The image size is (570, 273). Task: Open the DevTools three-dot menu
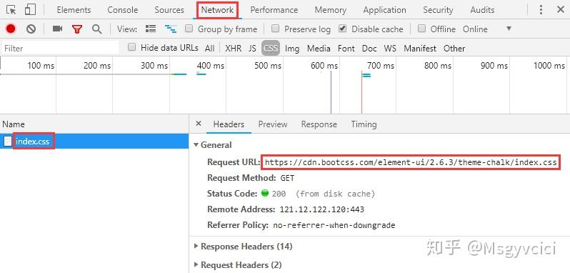click(x=541, y=10)
